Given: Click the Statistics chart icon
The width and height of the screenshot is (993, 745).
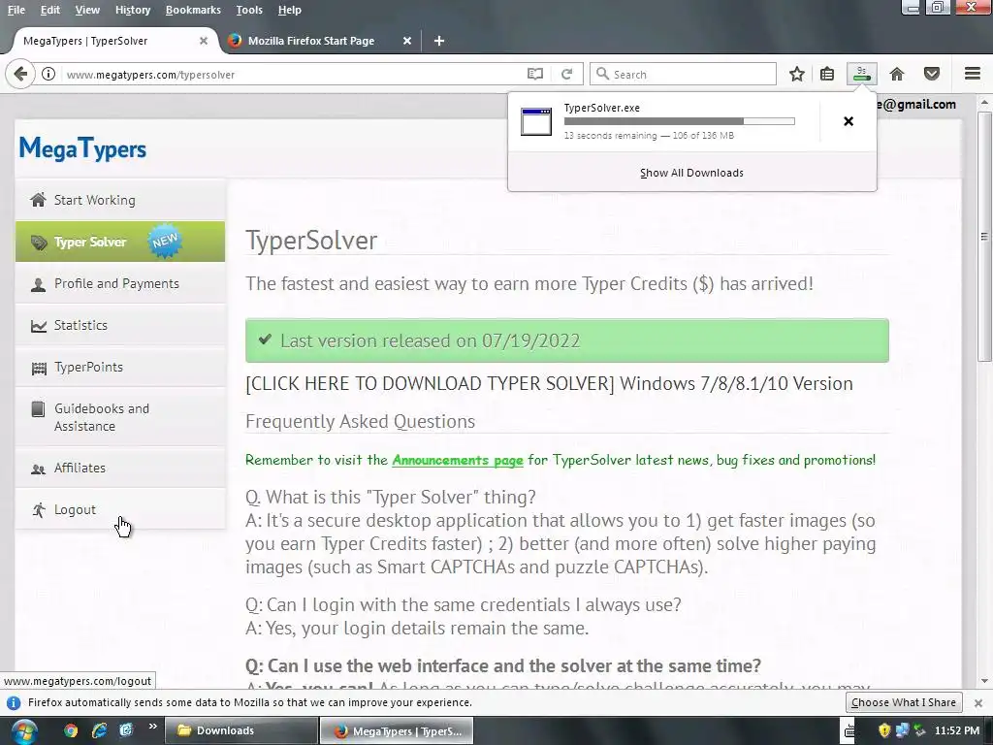Looking at the screenshot, I should coord(39,326).
